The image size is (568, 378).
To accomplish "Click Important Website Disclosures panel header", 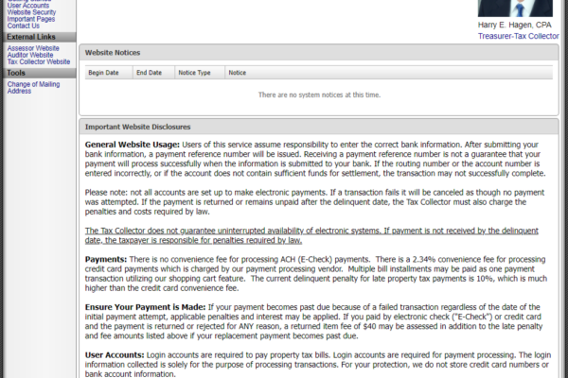I will [x=138, y=126].
